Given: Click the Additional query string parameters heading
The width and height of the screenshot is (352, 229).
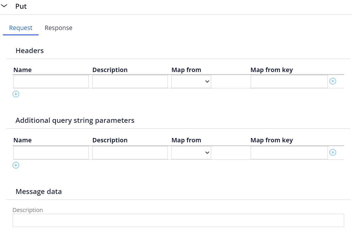Looking at the screenshot, I should coord(75,120).
